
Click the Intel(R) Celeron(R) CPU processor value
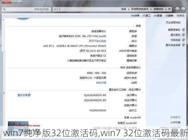point(75,46)
